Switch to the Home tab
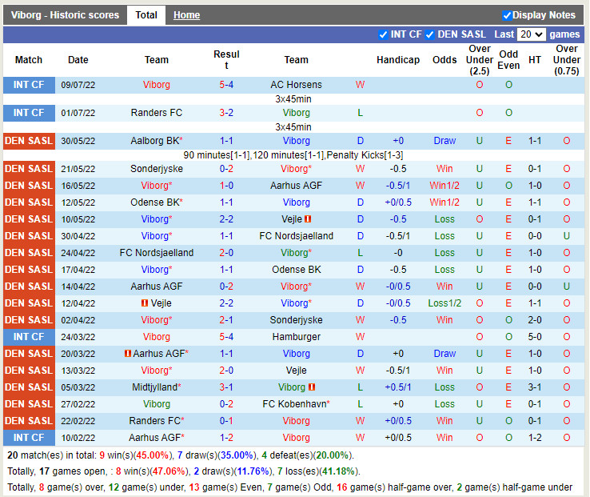The image size is (590, 497). click(186, 15)
